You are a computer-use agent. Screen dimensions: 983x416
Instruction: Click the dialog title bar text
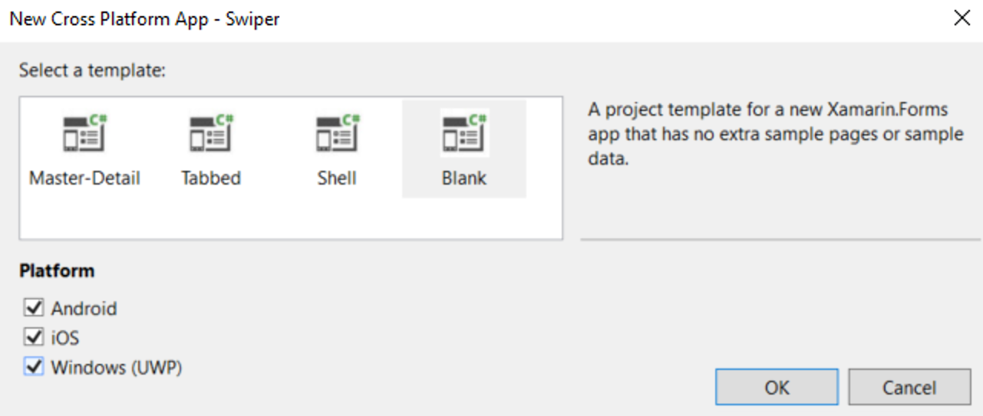pos(144,19)
